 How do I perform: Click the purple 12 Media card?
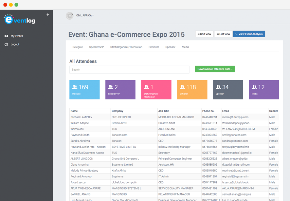(x=264, y=90)
